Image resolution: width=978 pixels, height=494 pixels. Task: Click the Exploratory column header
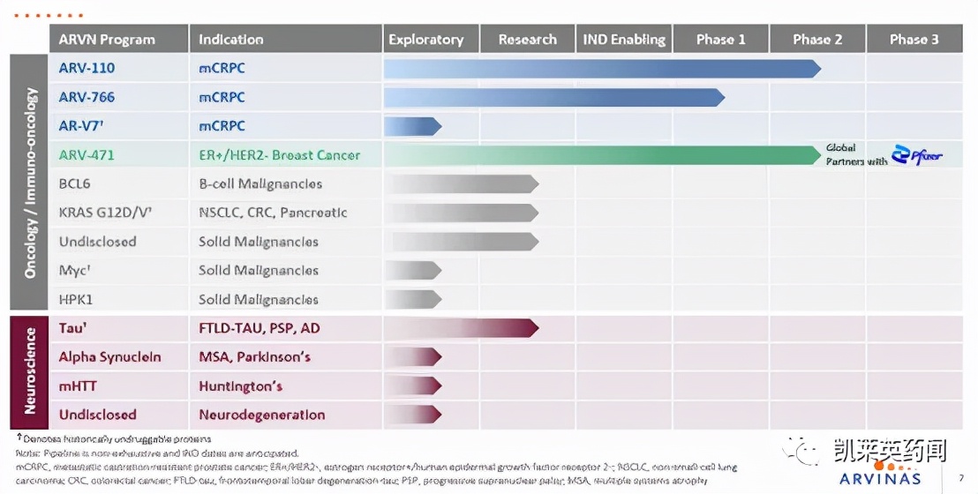click(x=425, y=40)
